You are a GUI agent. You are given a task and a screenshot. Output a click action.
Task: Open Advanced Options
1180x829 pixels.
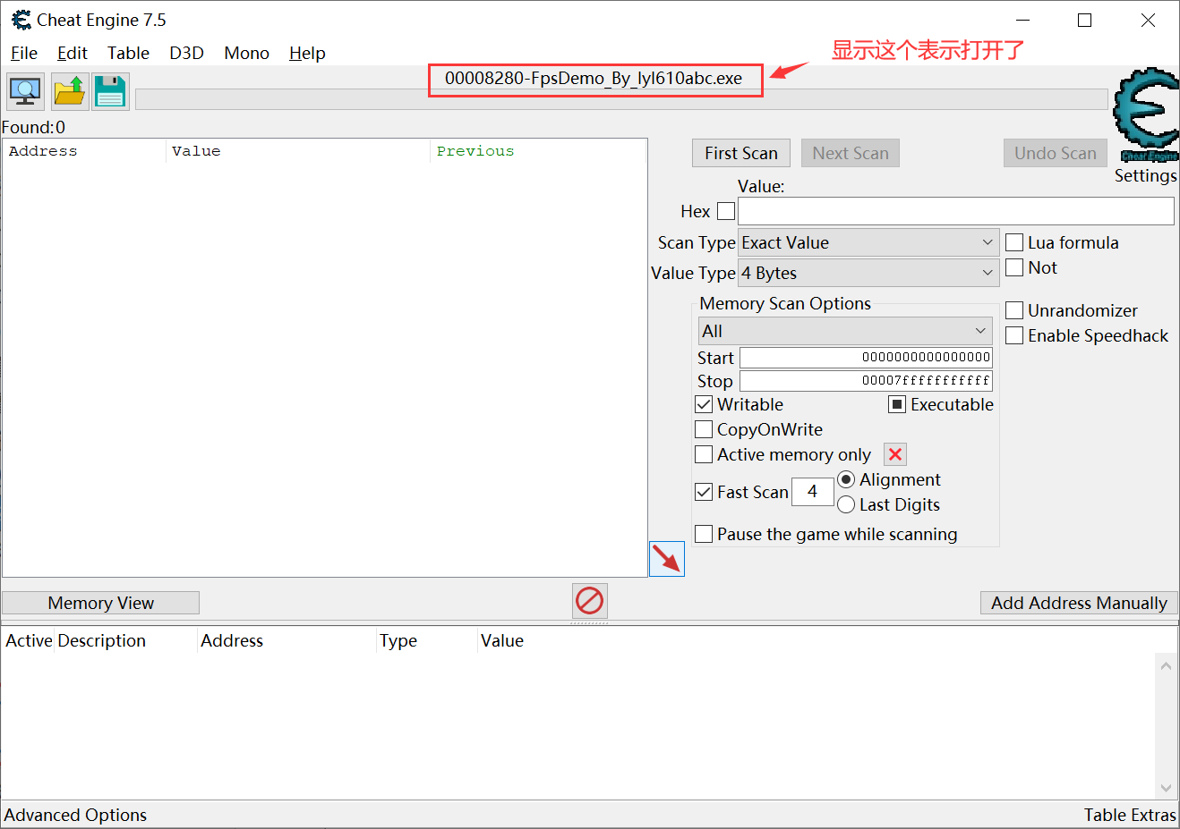pyautogui.click(x=75, y=815)
